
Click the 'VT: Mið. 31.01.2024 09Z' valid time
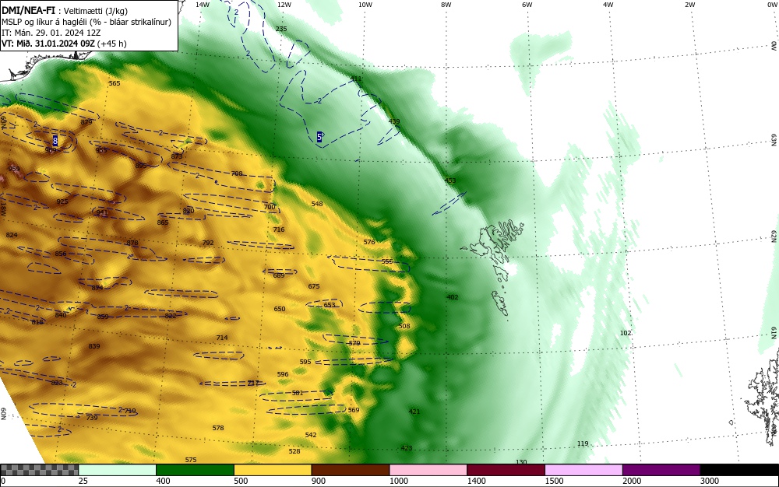pos(48,44)
